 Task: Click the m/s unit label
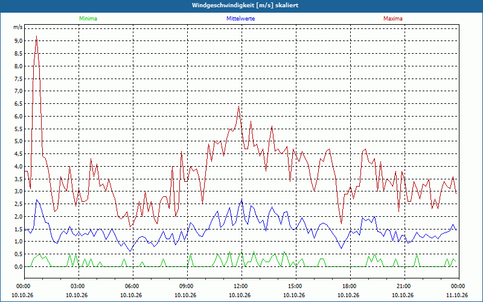point(18,27)
